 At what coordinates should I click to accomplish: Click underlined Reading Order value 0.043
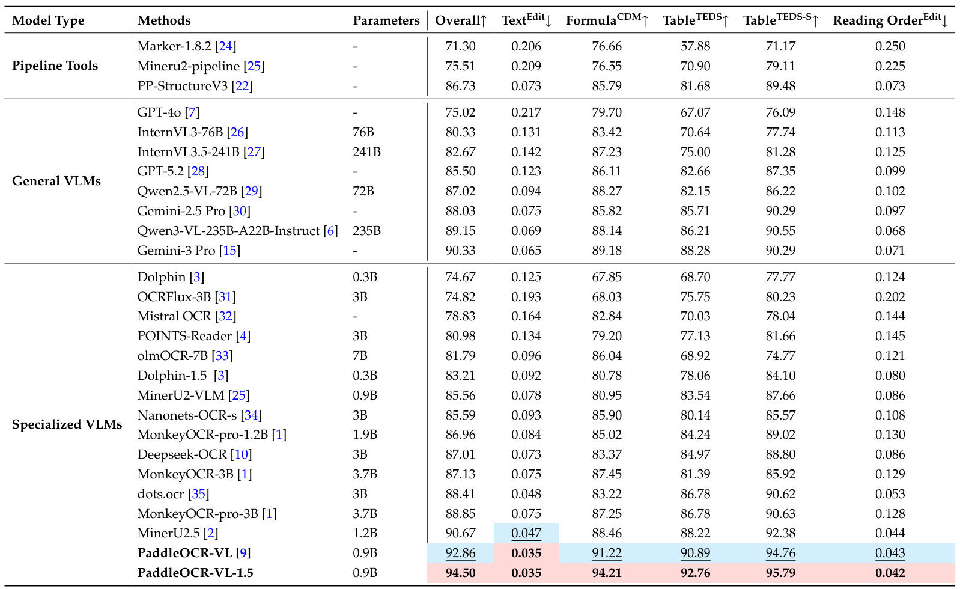pos(890,553)
